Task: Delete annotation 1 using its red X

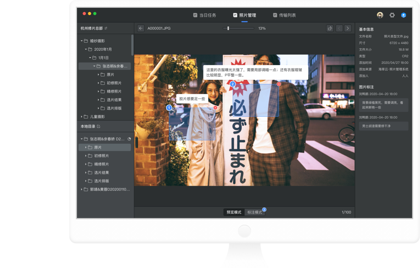Action: [x=215, y=108]
